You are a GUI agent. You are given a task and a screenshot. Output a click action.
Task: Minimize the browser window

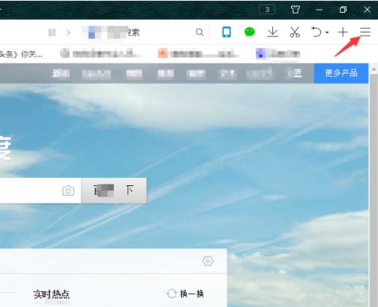[x=319, y=10]
